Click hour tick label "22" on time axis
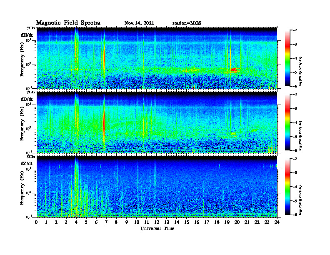330x255 pixels. point(257,222)
